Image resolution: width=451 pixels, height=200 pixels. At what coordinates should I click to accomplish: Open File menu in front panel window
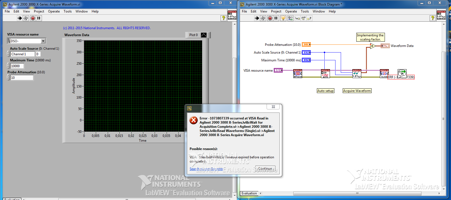click(7, 11)
